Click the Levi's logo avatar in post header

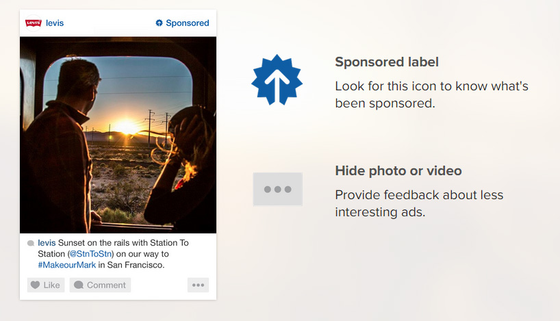coord(33,23)
